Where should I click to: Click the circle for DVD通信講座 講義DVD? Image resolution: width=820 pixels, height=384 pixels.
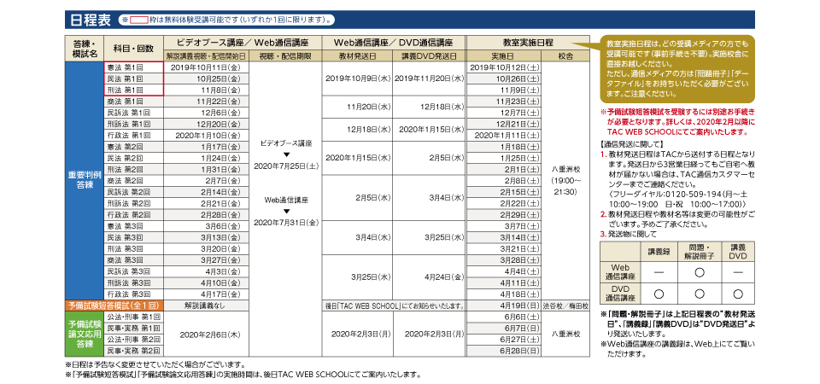(738, 294)
